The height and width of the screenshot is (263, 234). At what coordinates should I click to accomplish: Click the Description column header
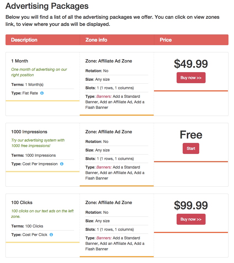point(24,40)
